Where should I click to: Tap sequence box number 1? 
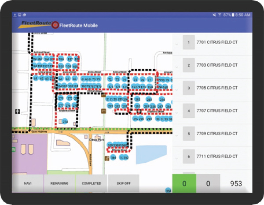tap(188, 43)
